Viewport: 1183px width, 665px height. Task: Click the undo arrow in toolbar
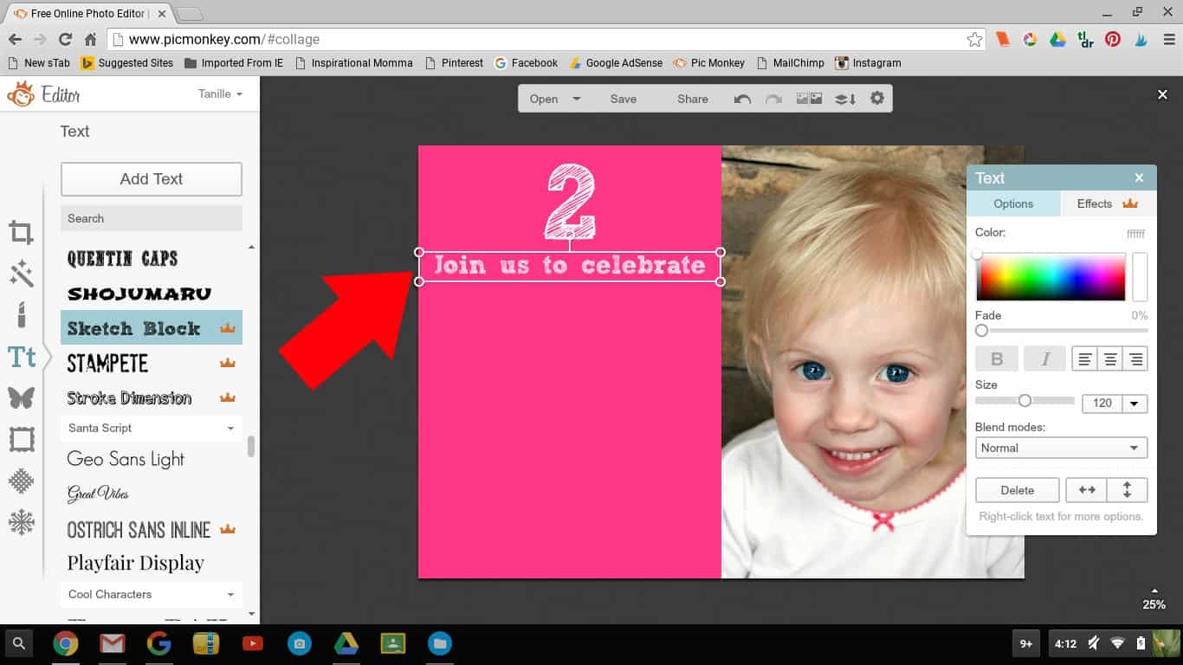coord(742,99)
